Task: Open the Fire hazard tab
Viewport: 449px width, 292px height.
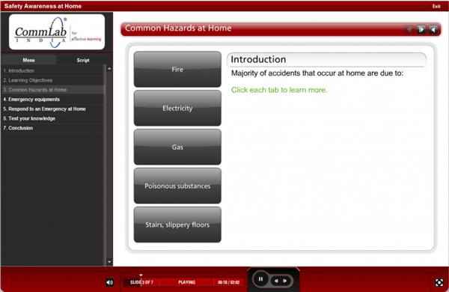Action: pyautogui.click(x=177, y=70)
